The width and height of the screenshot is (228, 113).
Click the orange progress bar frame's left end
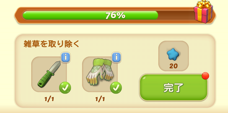(18, 15)
